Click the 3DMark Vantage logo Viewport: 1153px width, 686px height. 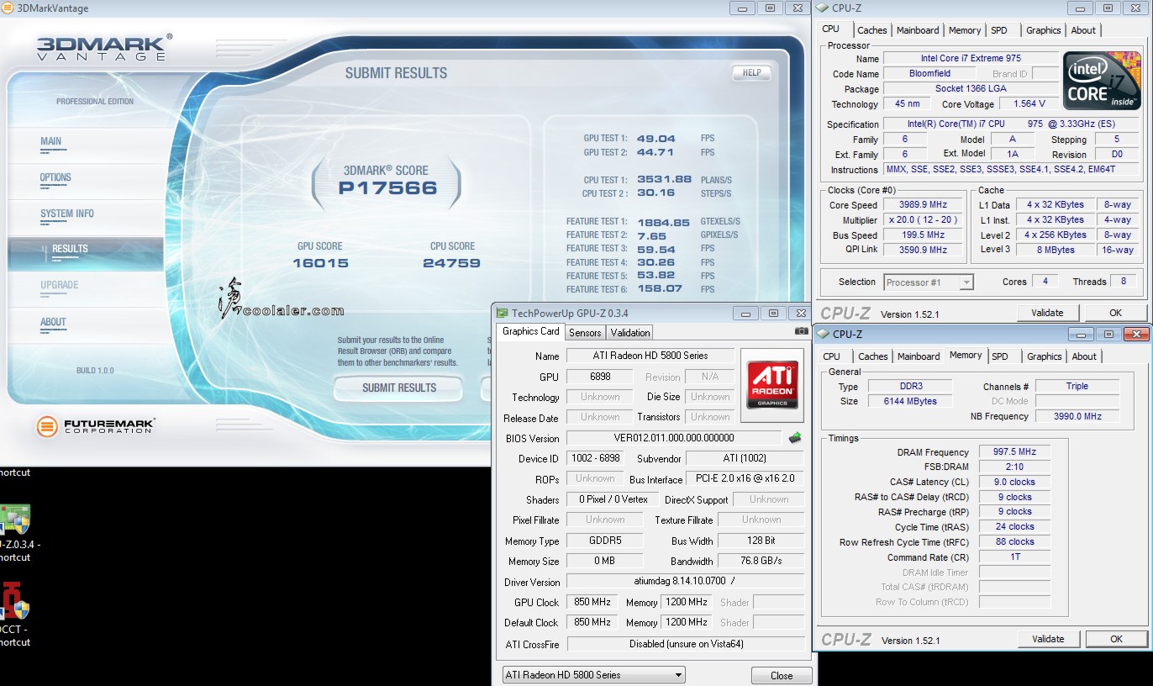click(103, 47)
